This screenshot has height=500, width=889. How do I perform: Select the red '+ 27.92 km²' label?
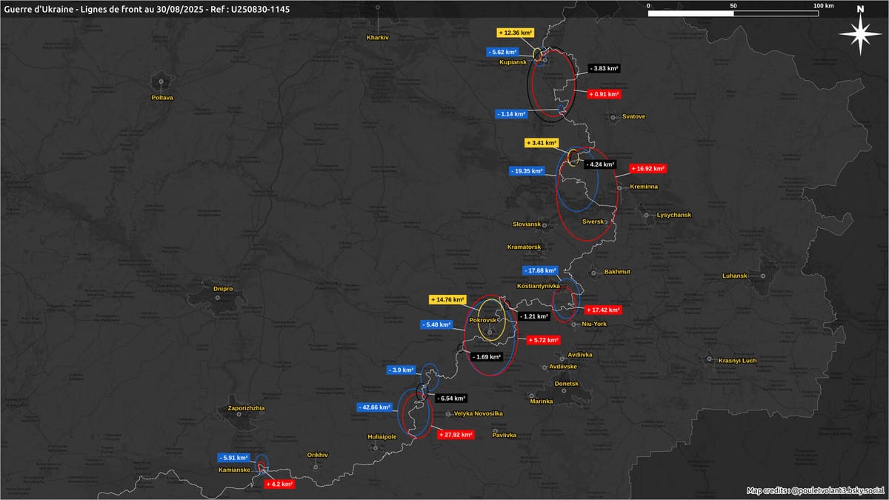[x=455, y=435]
